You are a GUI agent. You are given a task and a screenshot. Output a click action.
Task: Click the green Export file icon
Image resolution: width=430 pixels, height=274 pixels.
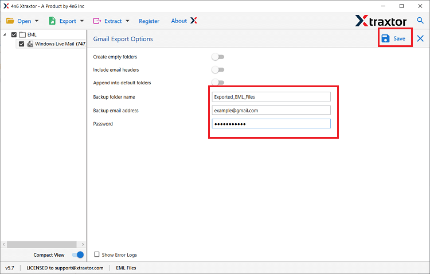point(52,21)
